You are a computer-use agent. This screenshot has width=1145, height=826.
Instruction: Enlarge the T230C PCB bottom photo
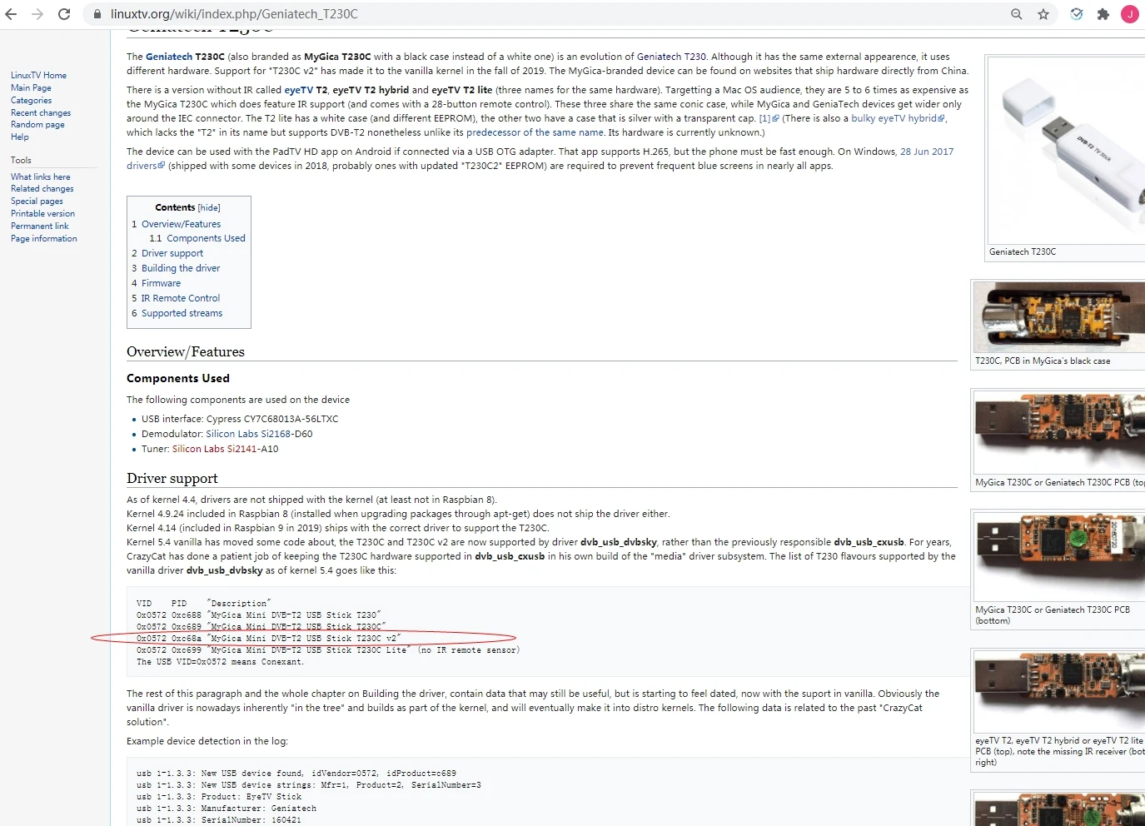[x=1059, y=556]
